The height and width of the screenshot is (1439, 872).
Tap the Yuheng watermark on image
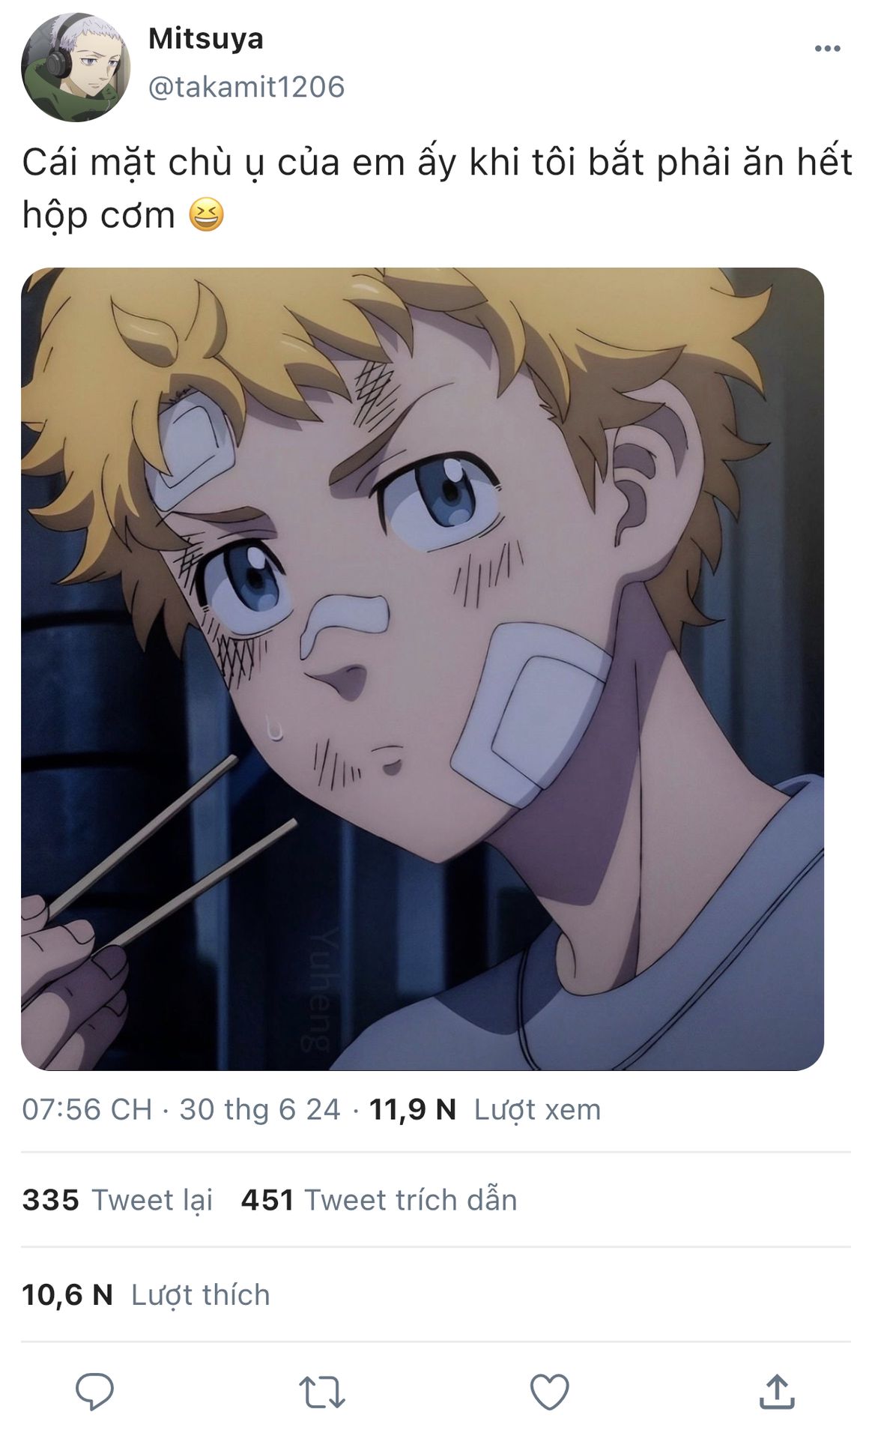click(321, 989)
